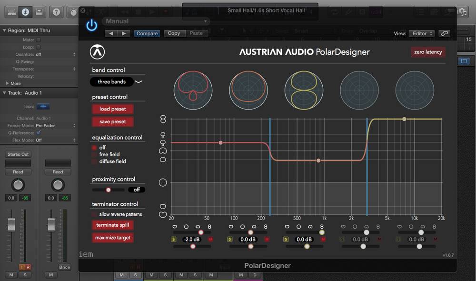The width and height of the screenshot is (476, 281).
Task: Toggle the zero latency button
Action: [428, 52]
